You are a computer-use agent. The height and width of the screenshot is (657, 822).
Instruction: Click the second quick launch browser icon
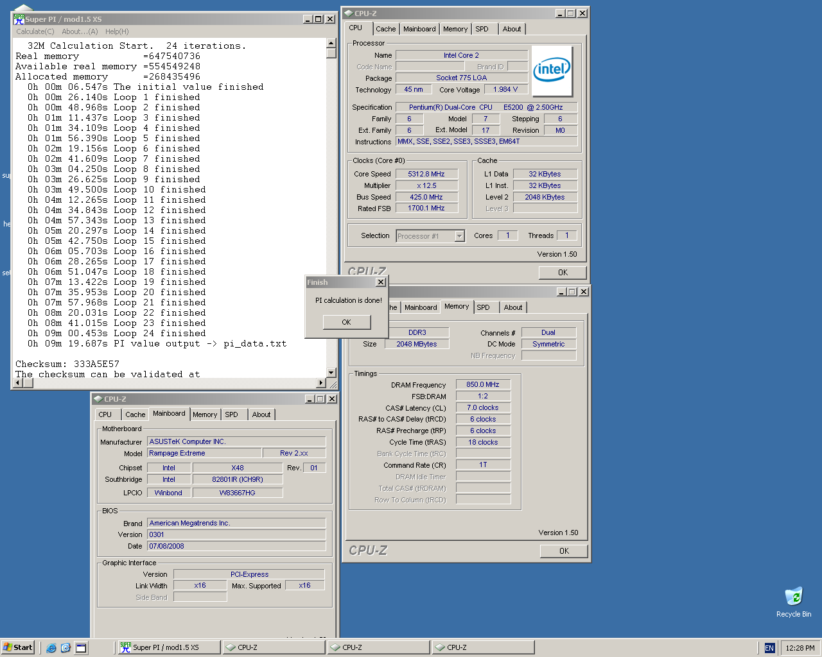click(x=66, y=647)
